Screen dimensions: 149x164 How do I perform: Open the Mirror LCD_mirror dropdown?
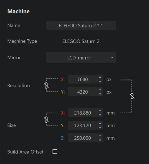[81, 58]
